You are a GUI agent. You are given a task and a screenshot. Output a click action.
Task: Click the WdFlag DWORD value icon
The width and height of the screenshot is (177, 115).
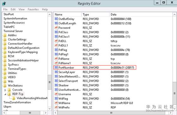pos(56,99)
